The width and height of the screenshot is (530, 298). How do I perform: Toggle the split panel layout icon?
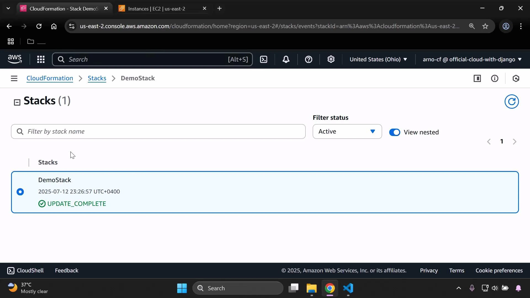pyautogui.click(x=478, y=78)
